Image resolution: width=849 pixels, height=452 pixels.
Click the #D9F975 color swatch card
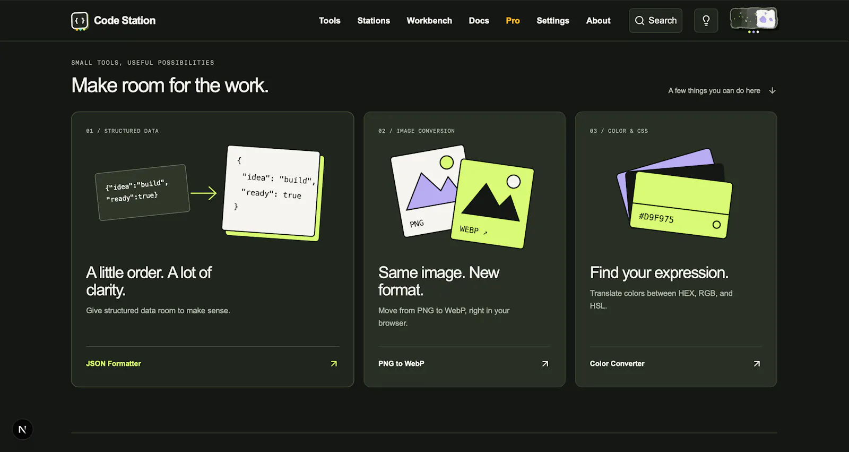[681, 205]
